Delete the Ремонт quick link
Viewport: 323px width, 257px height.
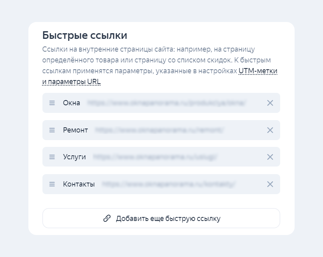[270, 130]
